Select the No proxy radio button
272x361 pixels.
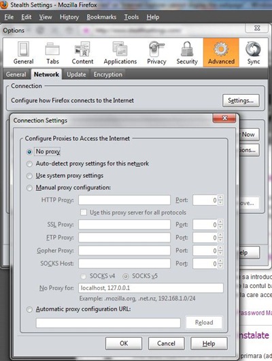click(x=29, y=152)
